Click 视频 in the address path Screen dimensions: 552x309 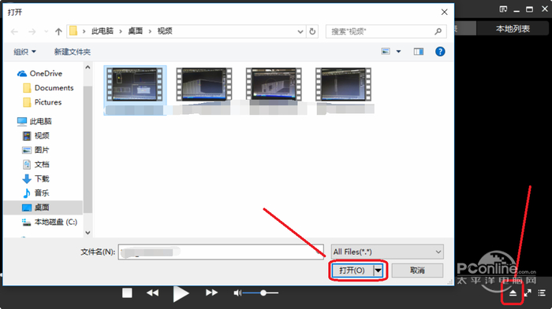point(165,31)
